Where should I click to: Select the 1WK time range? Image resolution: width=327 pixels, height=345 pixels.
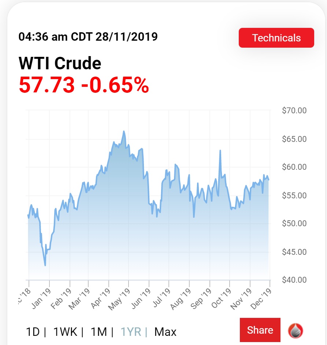click(65, 332)
